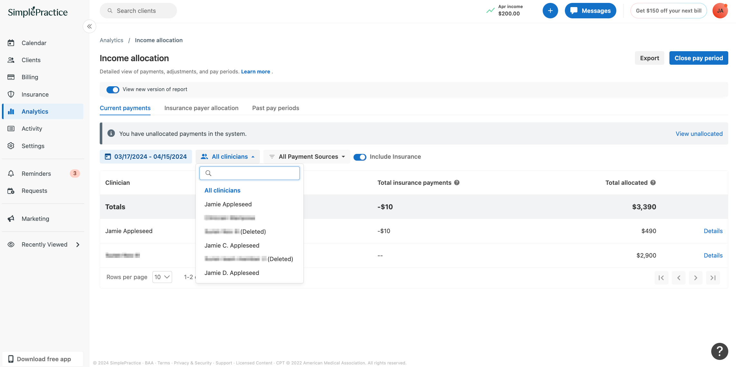
Task: Toggle the Include Insurance switch
Action: pos(360,157)
